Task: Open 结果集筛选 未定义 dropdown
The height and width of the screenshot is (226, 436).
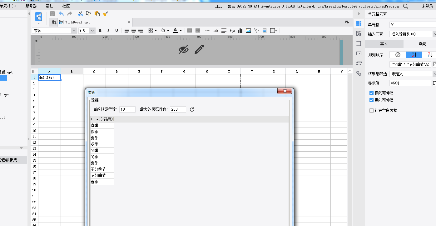Action: (x=434, y=74)
